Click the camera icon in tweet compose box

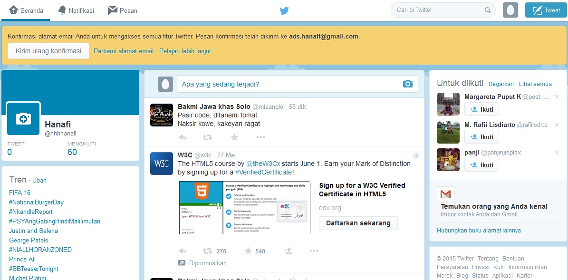(x=407, y=84)
